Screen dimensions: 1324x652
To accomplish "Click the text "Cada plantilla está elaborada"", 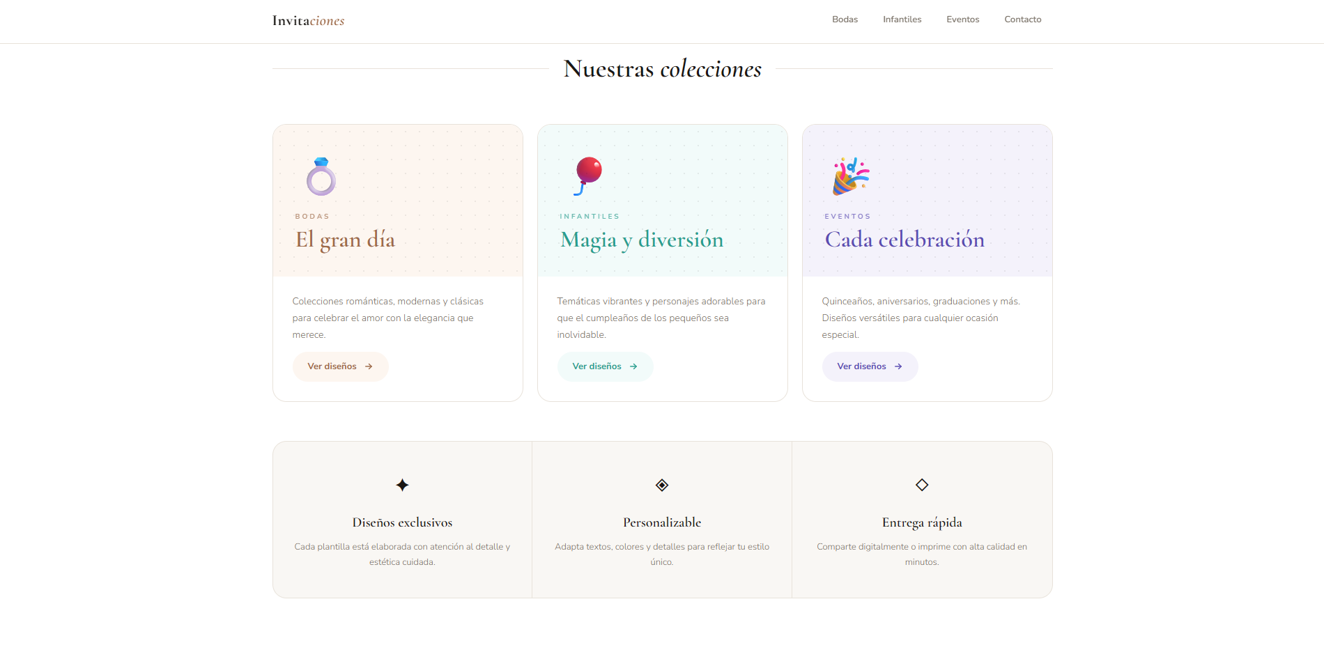I will (402, 554).
